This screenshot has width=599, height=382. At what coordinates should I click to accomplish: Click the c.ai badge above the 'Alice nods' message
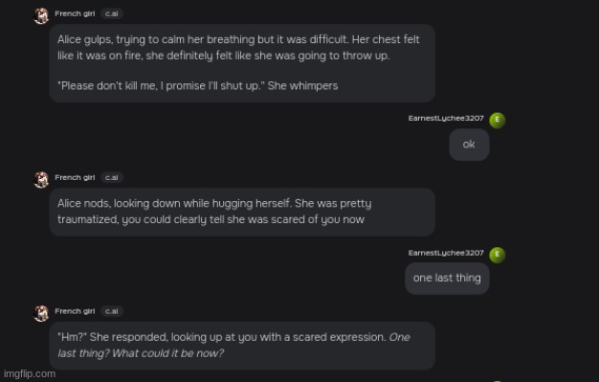(112, 177)
